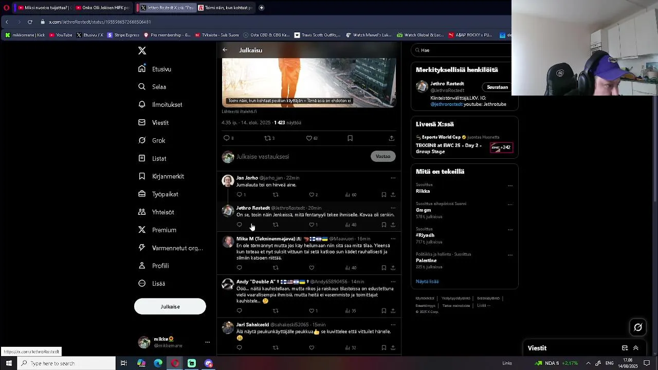Image resolution: width=658 pixels, height=370 pixels.
Task: Show hidden Windows tray icons
Action: [x=588, y=363]
